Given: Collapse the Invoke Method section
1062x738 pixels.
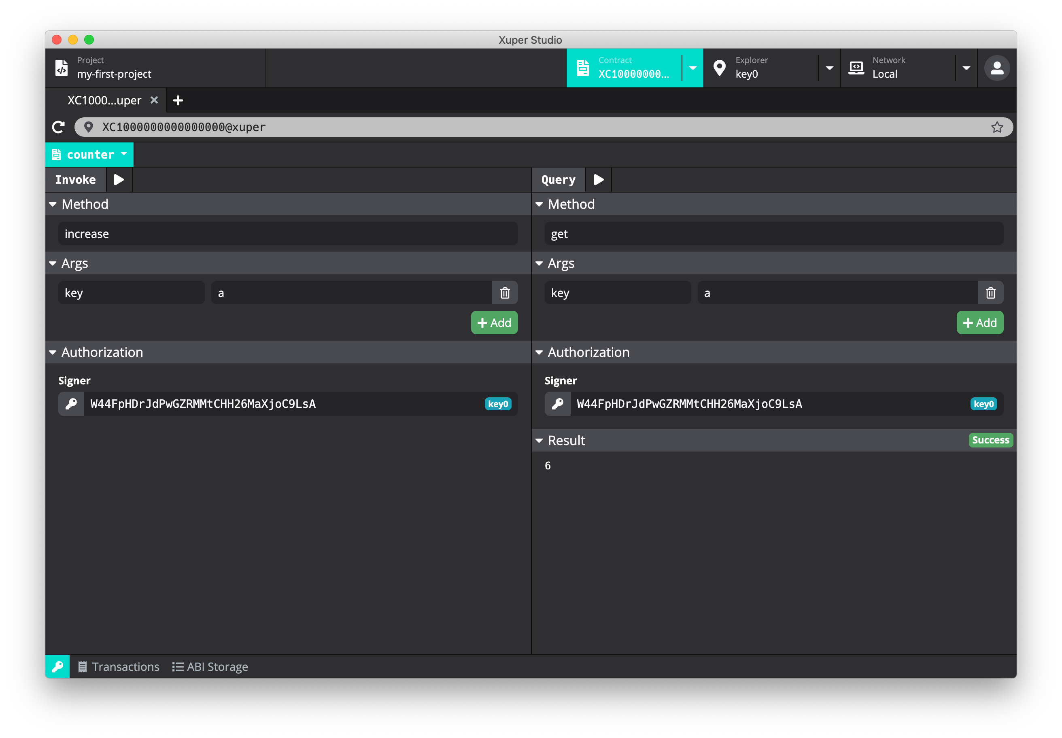Looking at the screenshot, I should pyautogui.click(x=53, y=204).
